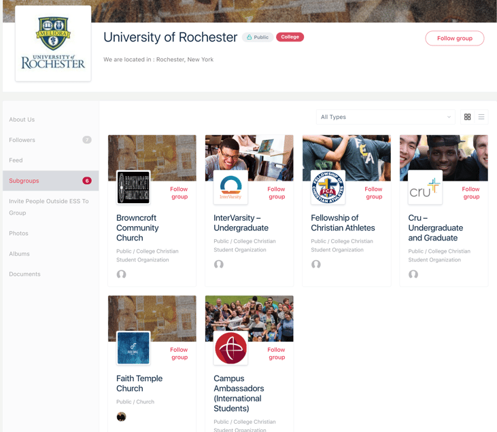This screenshot has width=497, height=432.
Task: Open Invite People Outside ESS To Group
Action: pyautogui.click(x=49, y=206)
